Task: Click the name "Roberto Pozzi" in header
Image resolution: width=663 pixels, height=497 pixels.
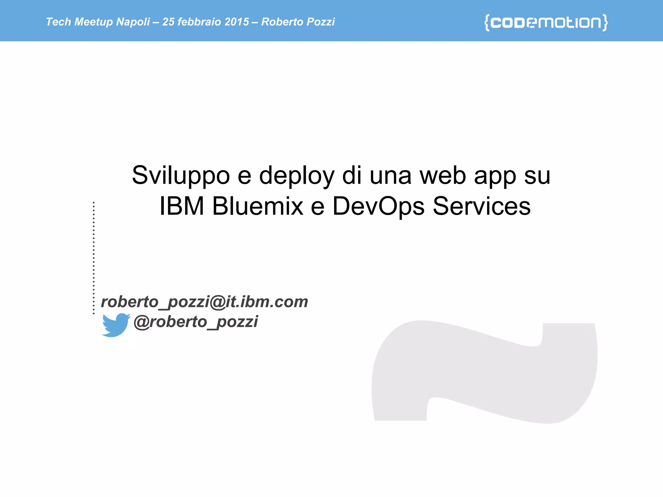Action: click(298, 22)
